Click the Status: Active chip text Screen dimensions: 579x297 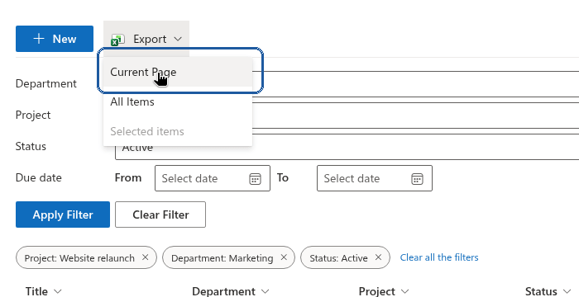coord(338,258)
